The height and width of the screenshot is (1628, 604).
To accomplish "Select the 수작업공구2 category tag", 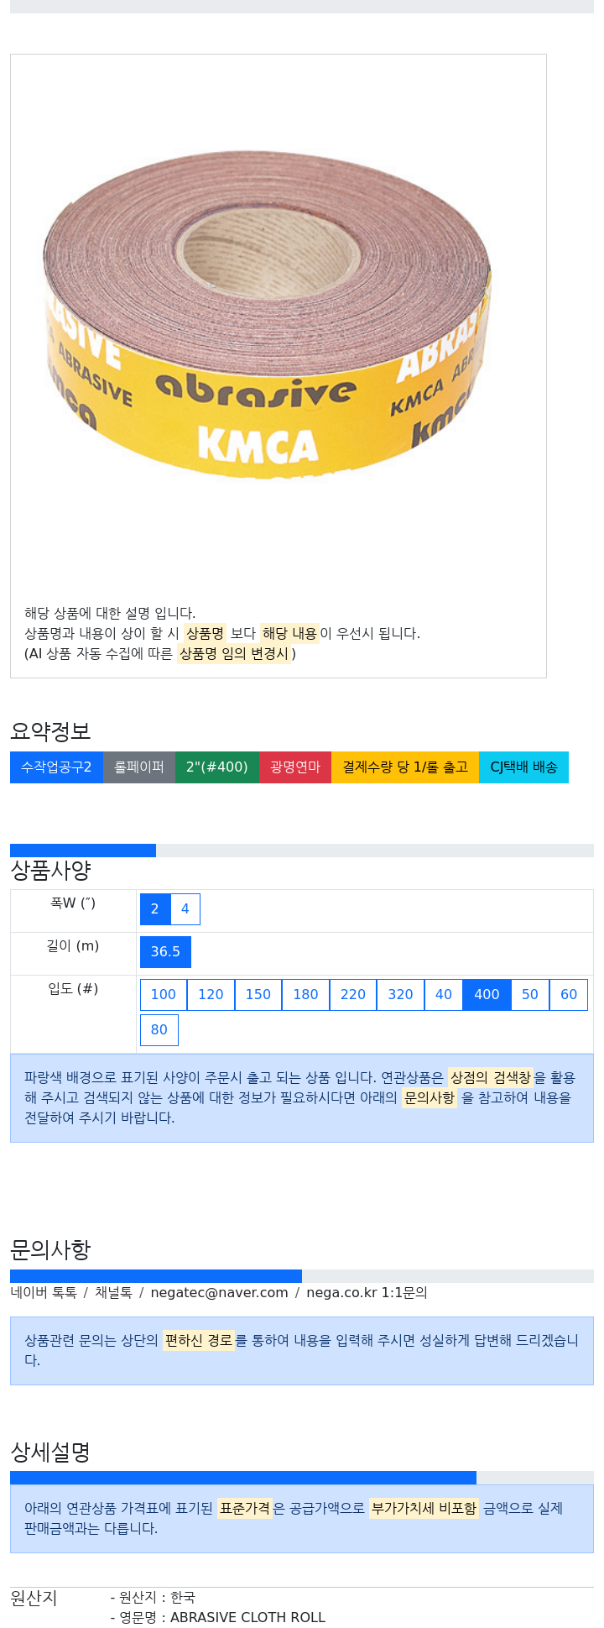I will coord(56,767).
